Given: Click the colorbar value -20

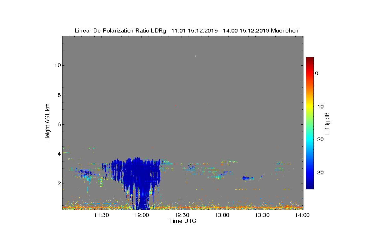Looking at the screenshot, I should [319, 140].
